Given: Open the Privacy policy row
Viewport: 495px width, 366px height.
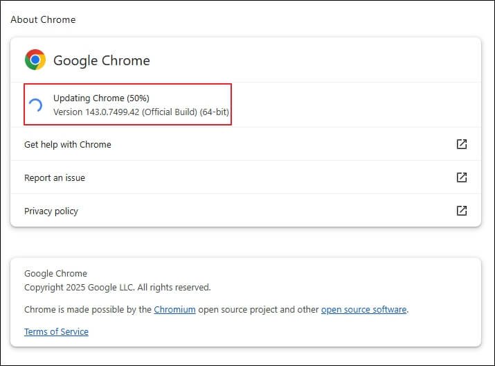Looking at the screenshot, I should (x=246, y=211).
